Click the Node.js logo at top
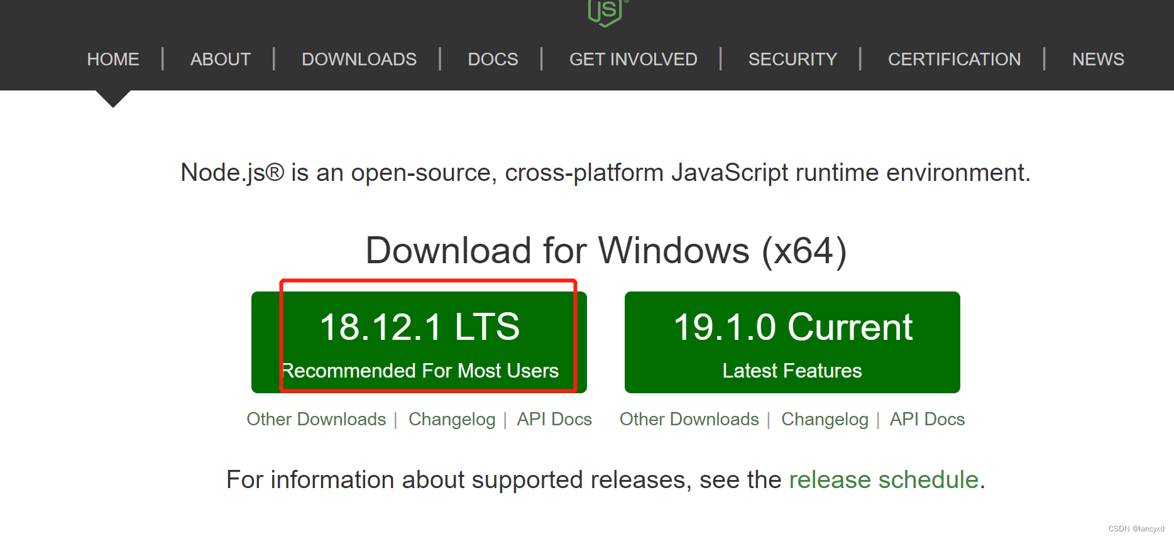This screenshot has height=539, width=1174. 606,13
